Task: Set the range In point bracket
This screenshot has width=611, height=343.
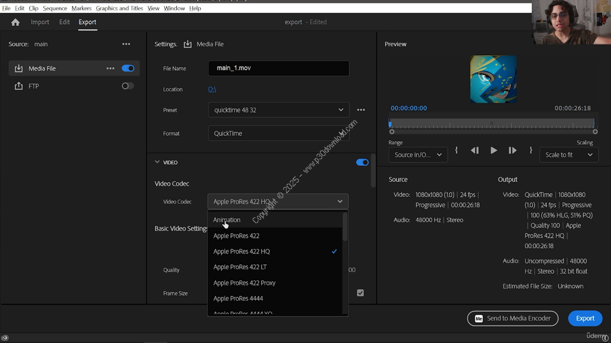Action: click(456, 150)
